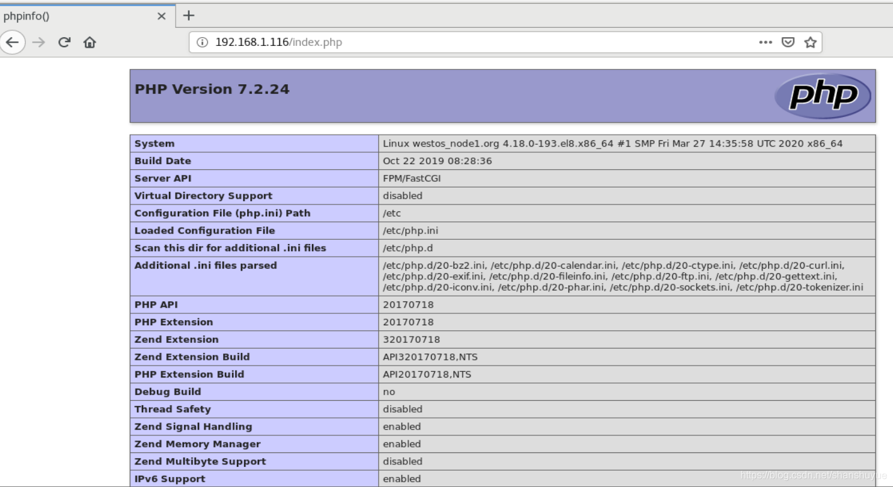The height and width of the screenshot is (487, 893).
Task: Click the Thread Safety label
Action: pos(173,409)
